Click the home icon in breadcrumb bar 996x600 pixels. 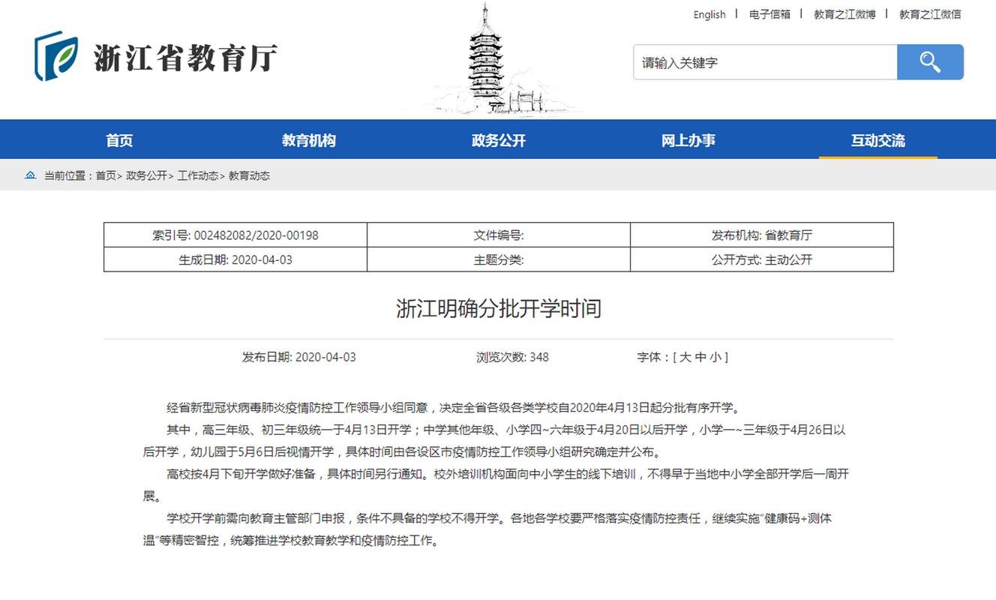coord(30,175)
